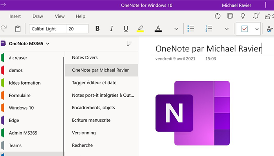Open the tags dropdown arrow
This screenshot has width=274, height=156.
pos(257,29)
